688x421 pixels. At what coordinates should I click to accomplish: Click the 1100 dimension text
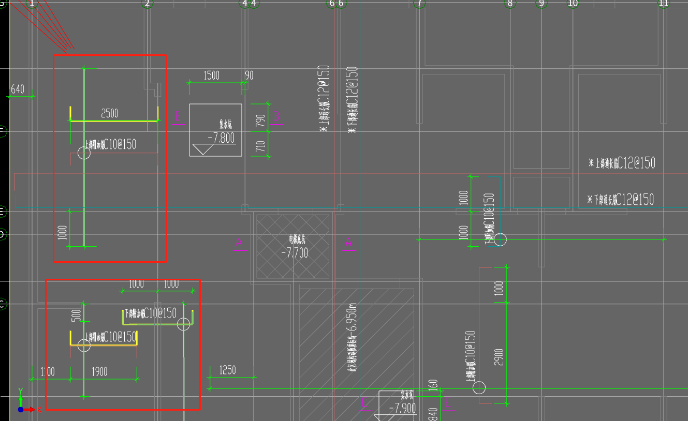[47, 372]
